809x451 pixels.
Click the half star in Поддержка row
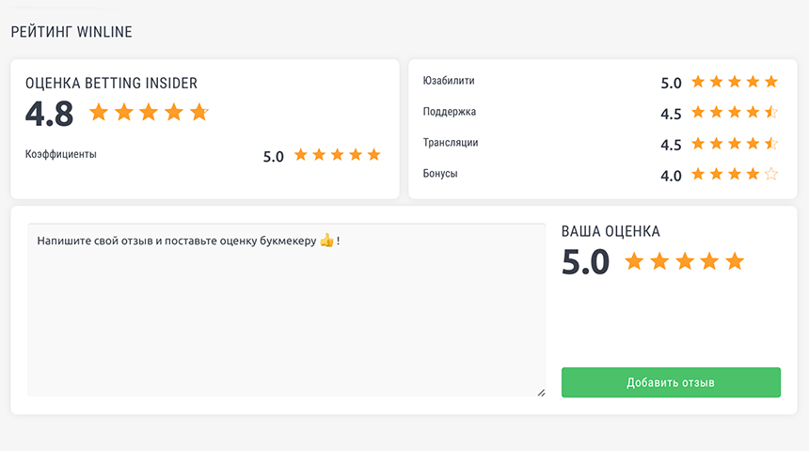pyautogui.click(x=771, y=112)
